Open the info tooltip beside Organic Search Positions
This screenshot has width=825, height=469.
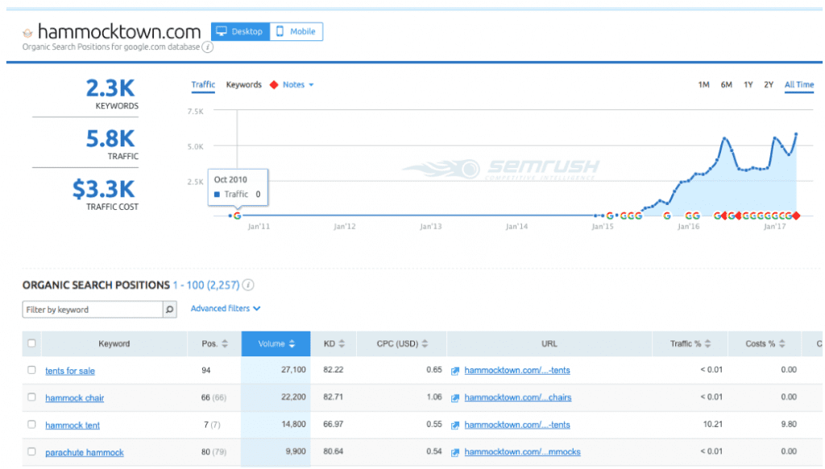coord(247,285)
